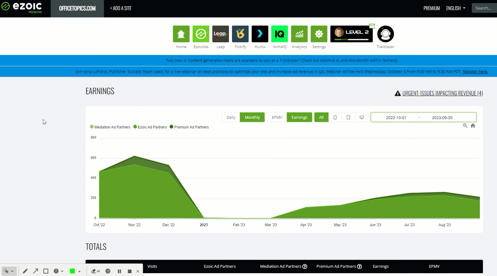Click the Aug '23 axis label

coord(445,225)
